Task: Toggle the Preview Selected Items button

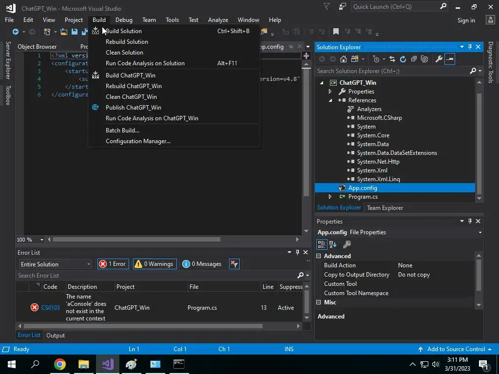Action: [x=450, y=59]
